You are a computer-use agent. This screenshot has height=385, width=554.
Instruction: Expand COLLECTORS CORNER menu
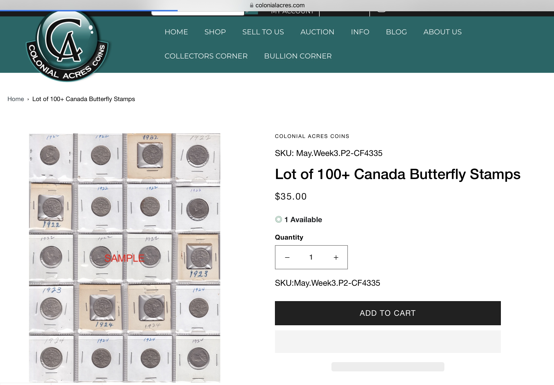click(206, 56)
